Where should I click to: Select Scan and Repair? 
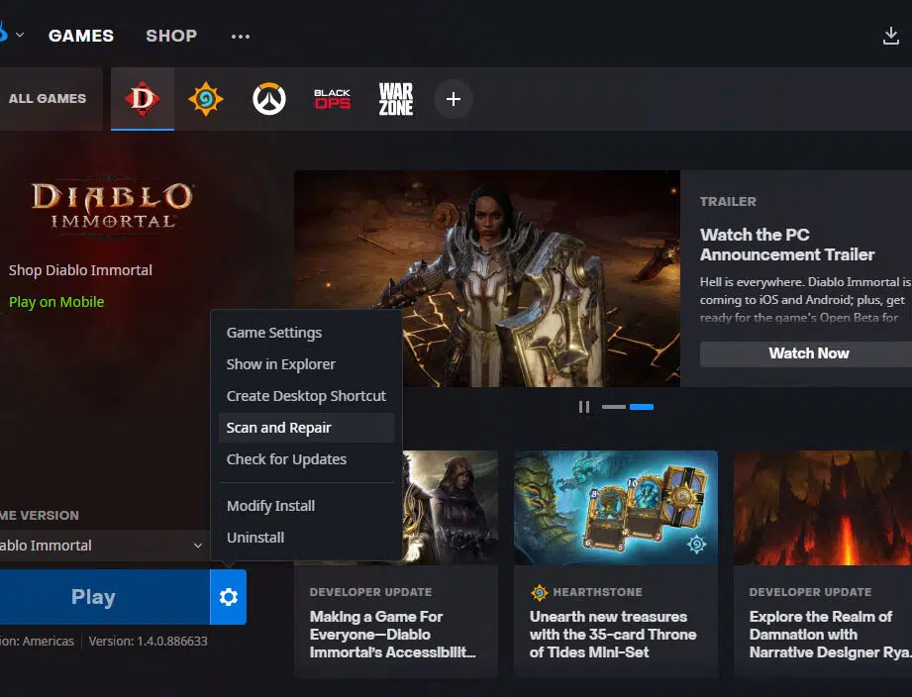tap(307, 428)
